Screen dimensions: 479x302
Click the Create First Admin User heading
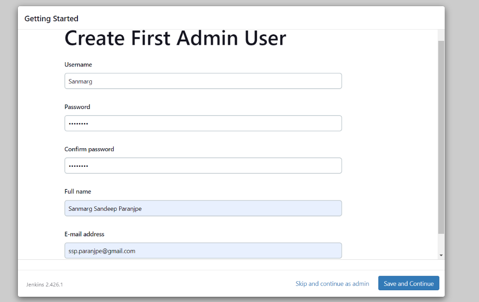175,38
